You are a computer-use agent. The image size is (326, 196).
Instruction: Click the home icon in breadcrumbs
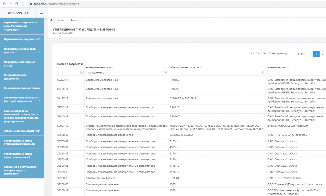51,20
